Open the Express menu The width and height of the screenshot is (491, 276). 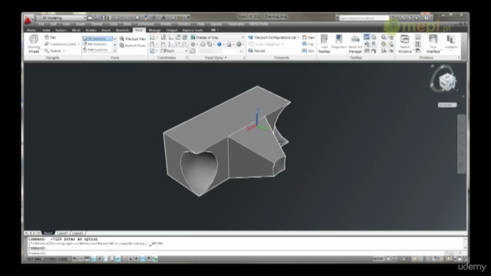click(x=216, y=24)
